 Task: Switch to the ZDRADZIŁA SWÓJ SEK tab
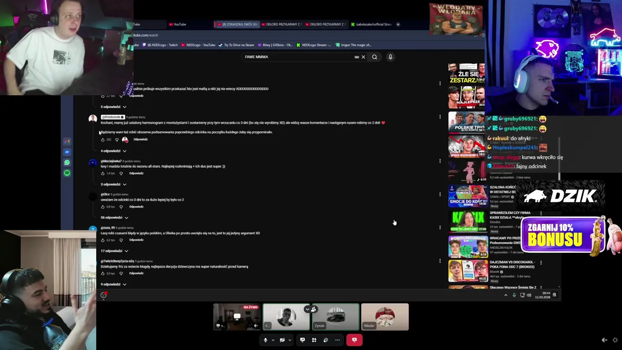click(238, 24)
